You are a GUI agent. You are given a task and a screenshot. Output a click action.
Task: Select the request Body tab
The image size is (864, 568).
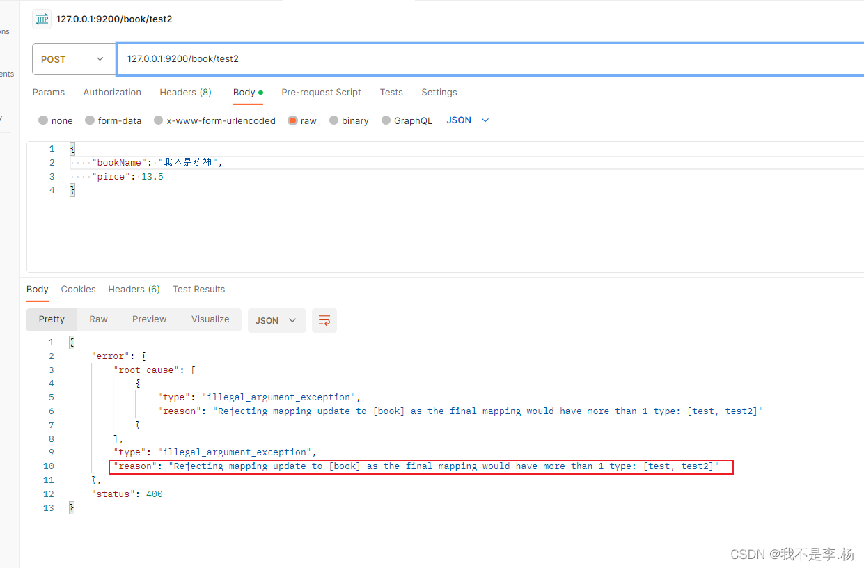248,93
